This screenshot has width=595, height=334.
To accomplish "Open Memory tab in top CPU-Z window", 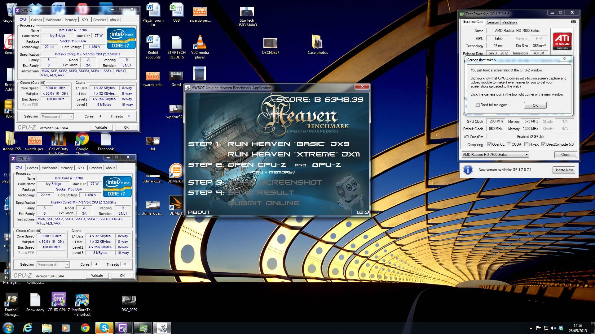I will tap(71, 20).
